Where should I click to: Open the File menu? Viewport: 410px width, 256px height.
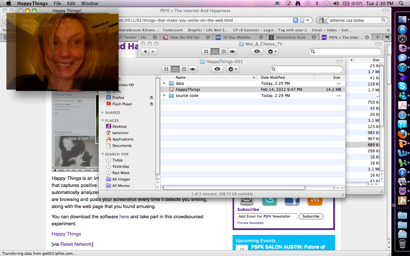(57, 4)
